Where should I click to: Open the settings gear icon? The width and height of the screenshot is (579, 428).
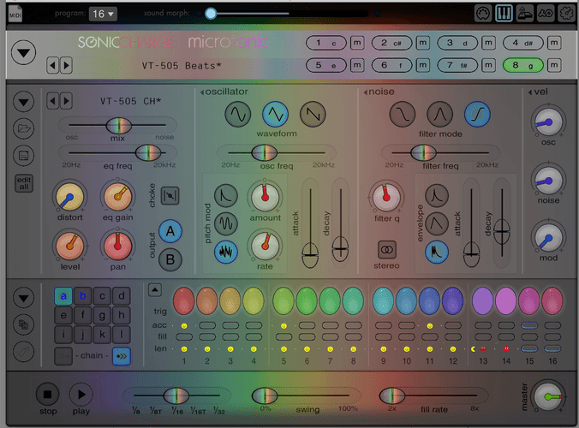click(566, 14)
